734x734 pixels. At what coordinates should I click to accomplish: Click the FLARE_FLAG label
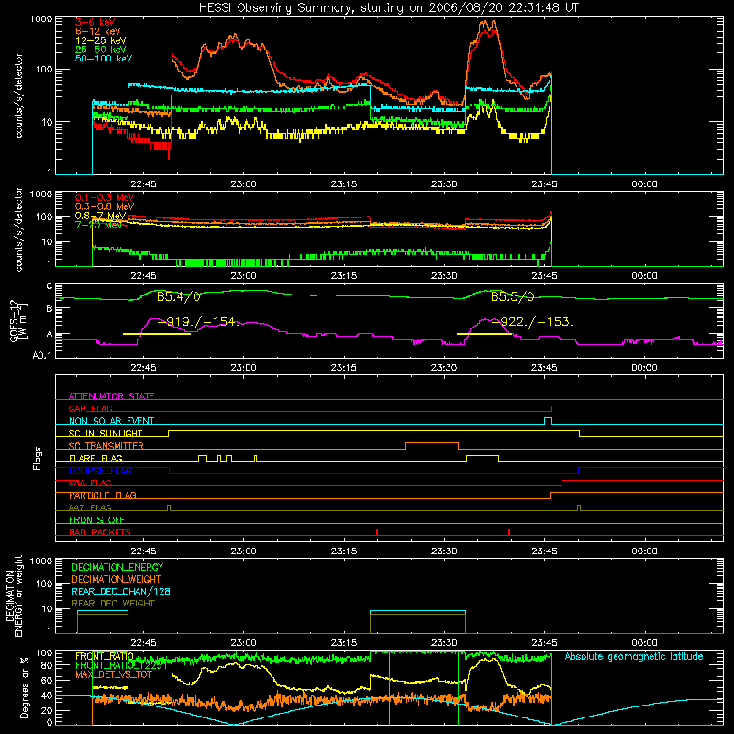click(x=95, y=458)
